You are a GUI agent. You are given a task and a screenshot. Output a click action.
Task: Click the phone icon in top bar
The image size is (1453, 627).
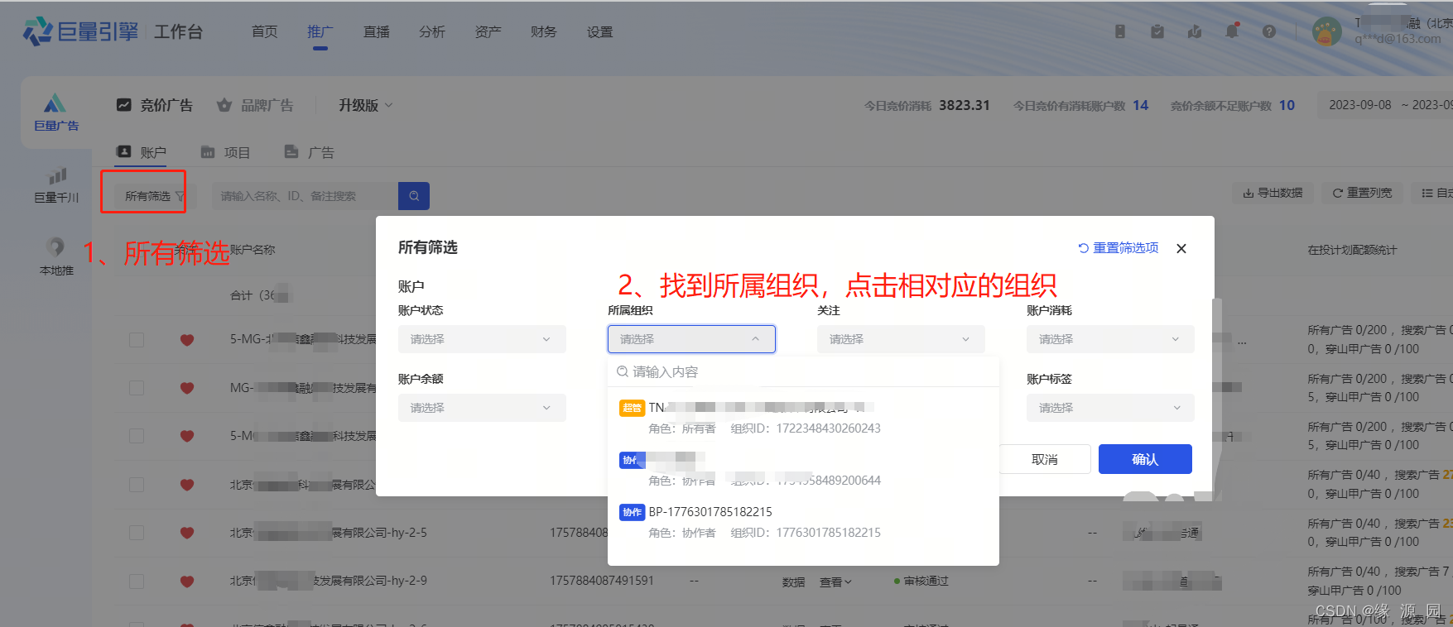tap(1119, 31)
